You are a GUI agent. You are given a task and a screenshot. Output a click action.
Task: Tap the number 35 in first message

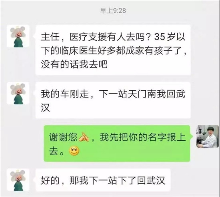coord(160,37)
